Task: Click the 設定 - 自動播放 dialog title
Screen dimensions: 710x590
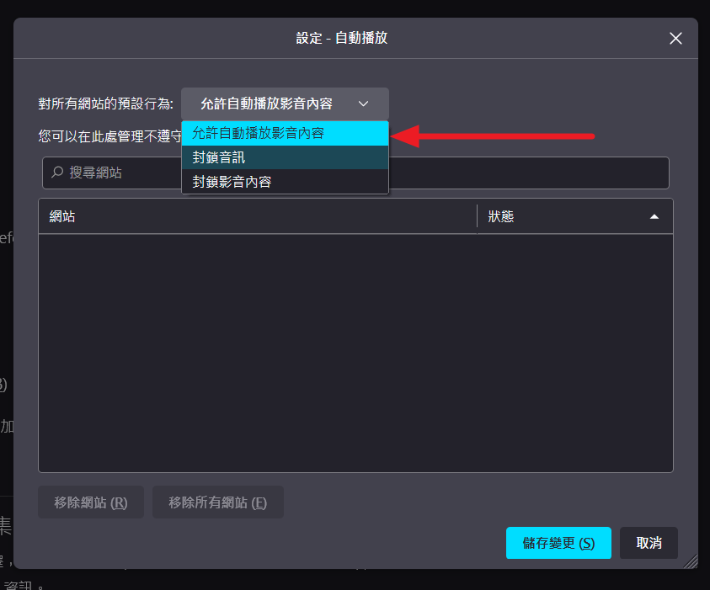Action: [342, 39]
